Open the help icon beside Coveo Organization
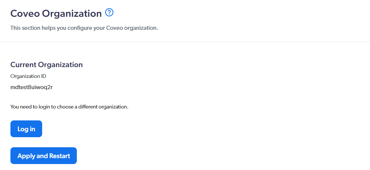Image resolution: width=370 pixels, height=170 pixels. (109, 13)
